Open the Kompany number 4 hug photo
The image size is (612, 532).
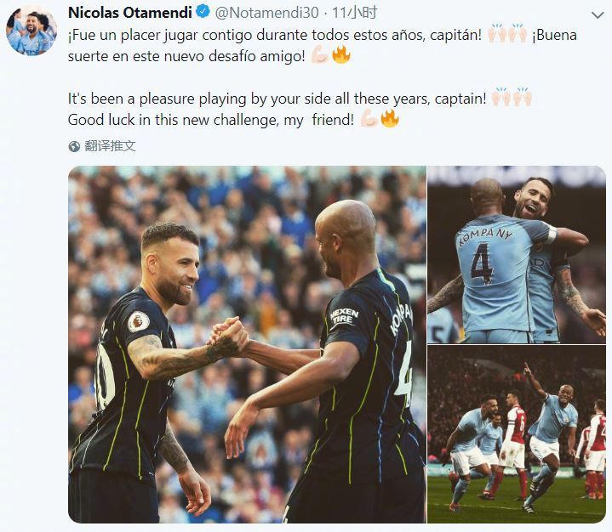(x=517, y=255)
